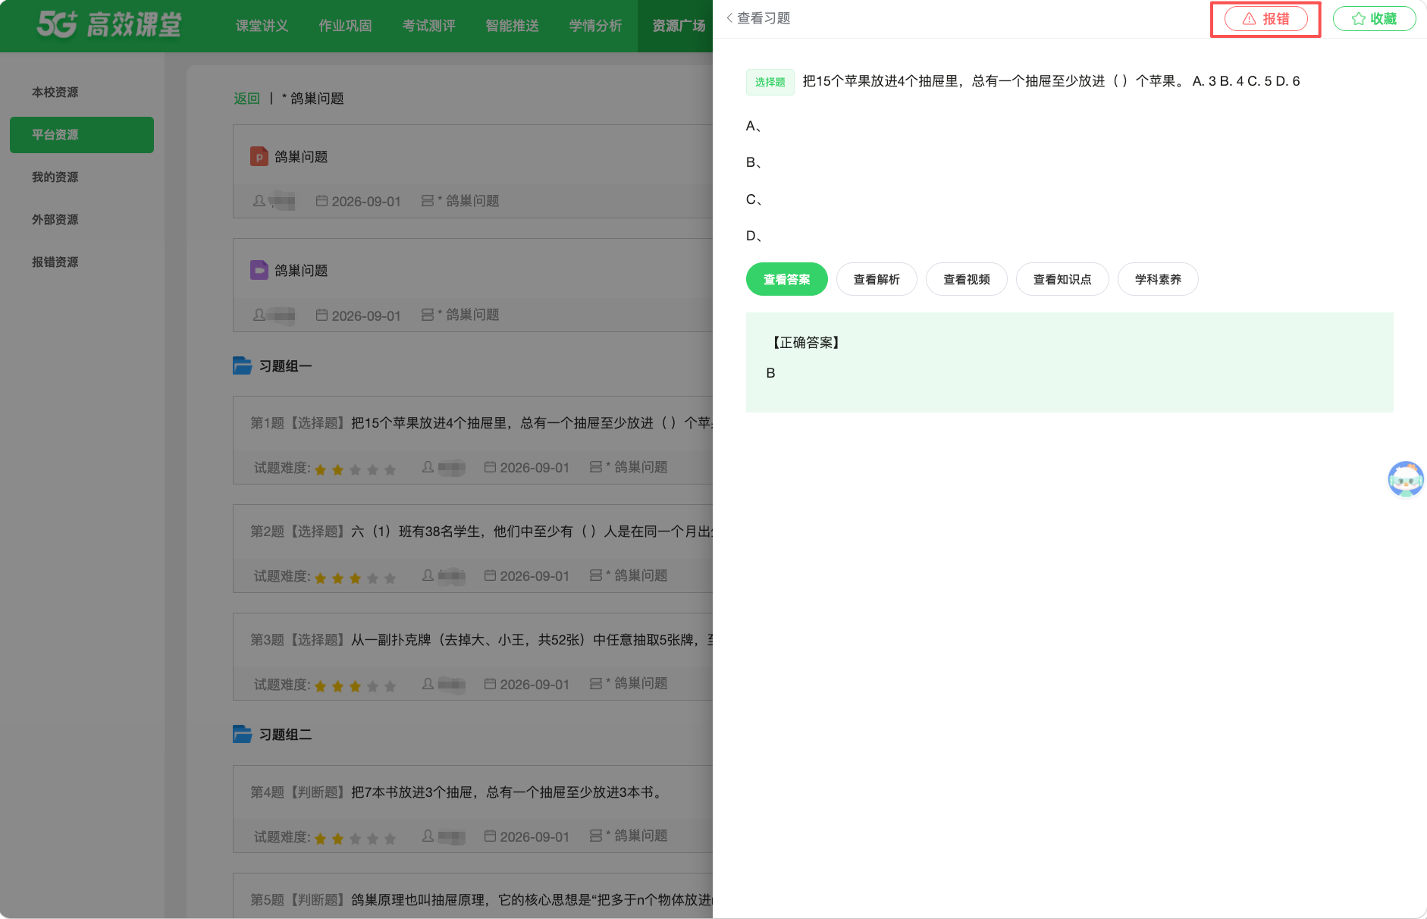The height and width of the screenshot is (919, 1427).
Task: Go to 学情分析 tab
Action: point(595,26)
